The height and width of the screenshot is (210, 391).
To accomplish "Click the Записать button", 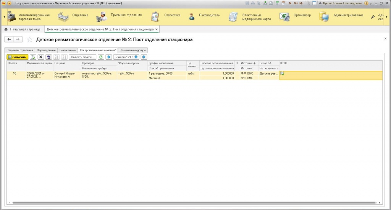I will tap(17, 57).
